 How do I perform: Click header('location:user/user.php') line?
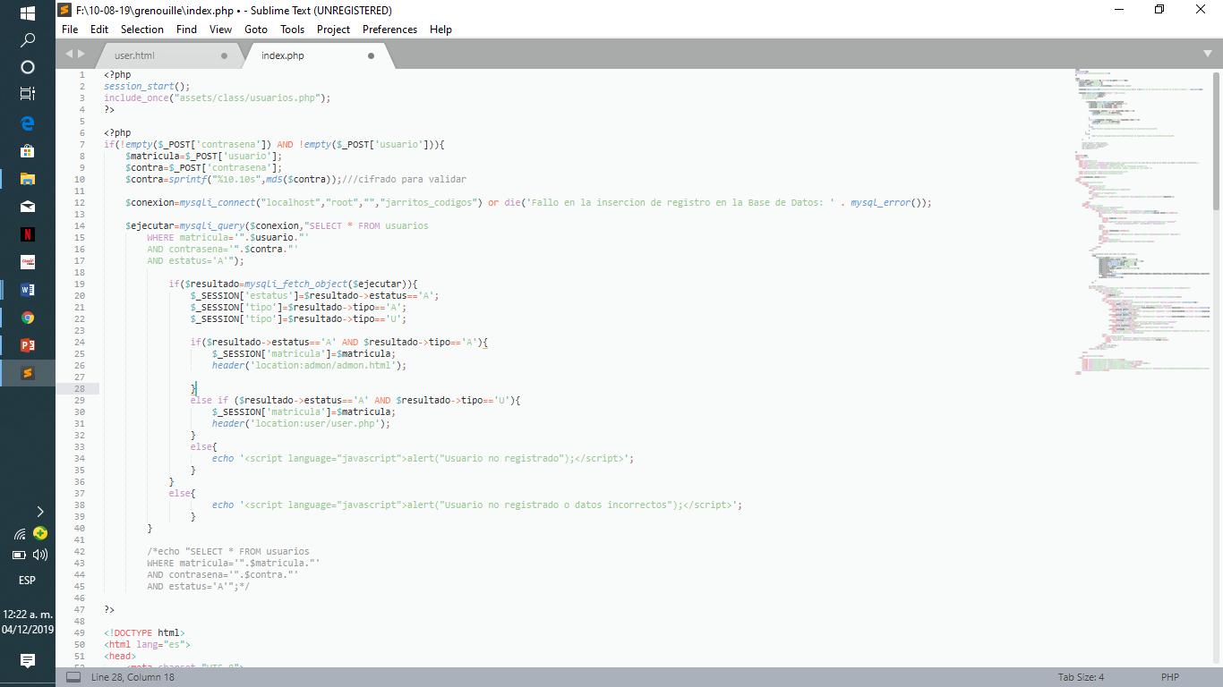[301, 424]
